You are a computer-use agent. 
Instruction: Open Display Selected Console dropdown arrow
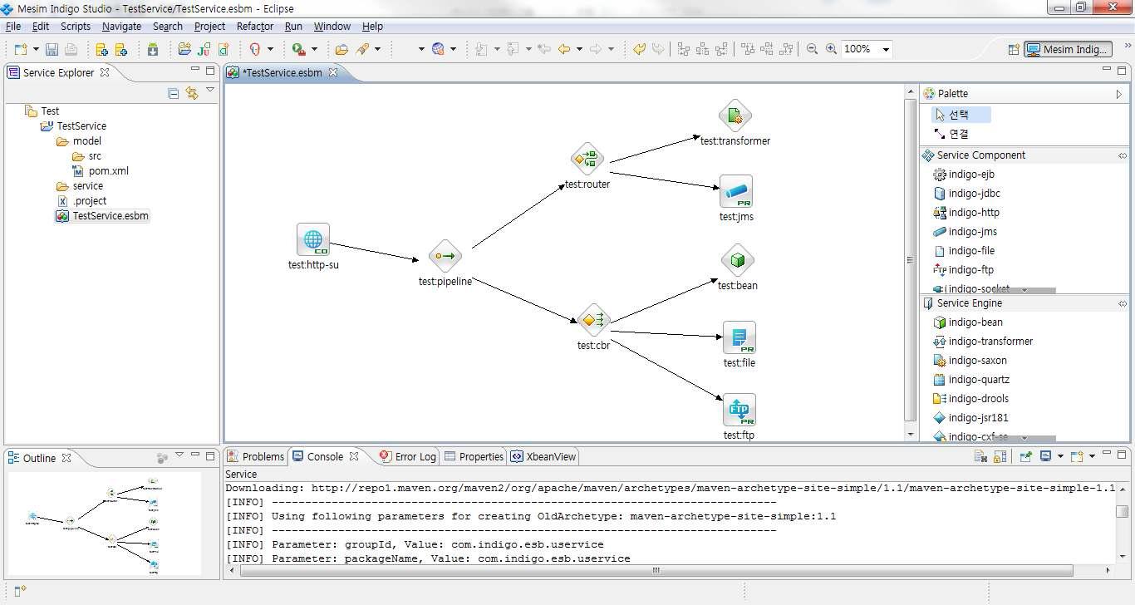(x=1059, y=456)
